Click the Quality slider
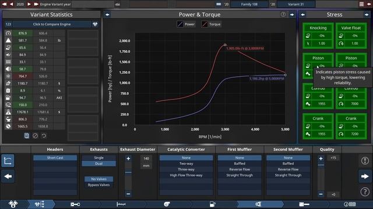 coord(321,176)
